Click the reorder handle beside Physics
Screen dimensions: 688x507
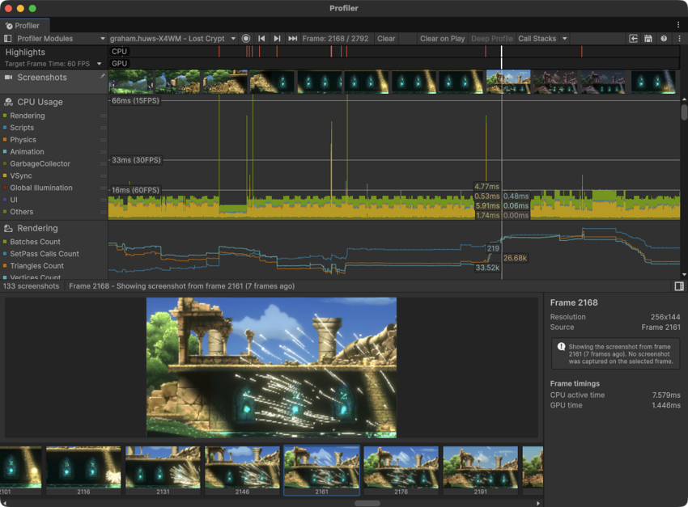(x=103, y=140)
